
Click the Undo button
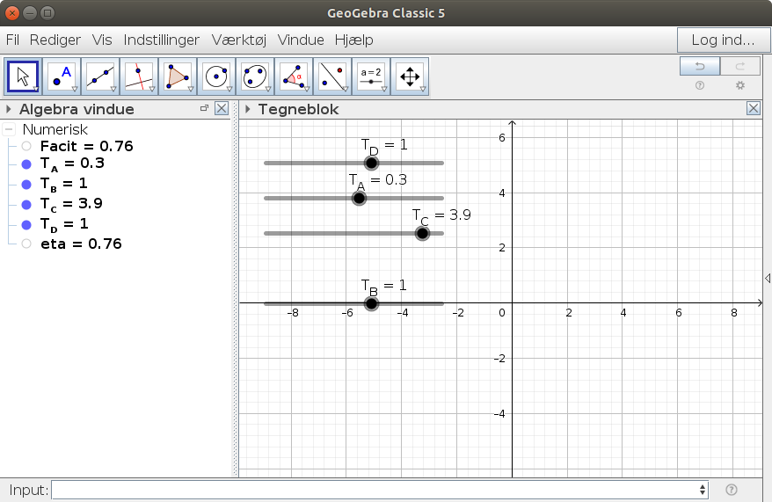pyautogui.click(x=700, y=66)
